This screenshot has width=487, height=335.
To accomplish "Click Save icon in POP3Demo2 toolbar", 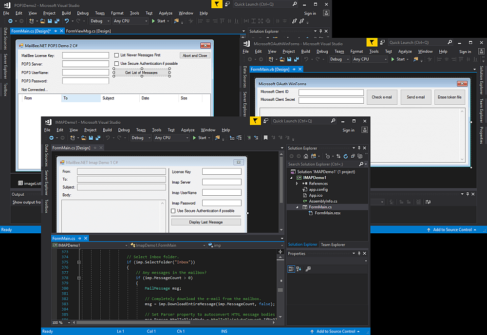I will 50,21.
